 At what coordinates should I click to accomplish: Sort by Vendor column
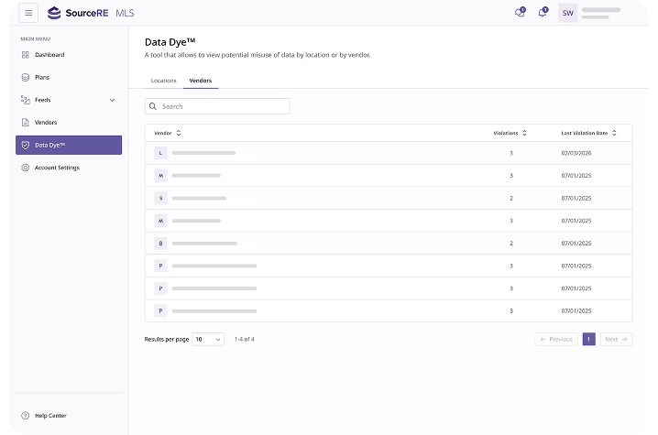coord(168,133)
